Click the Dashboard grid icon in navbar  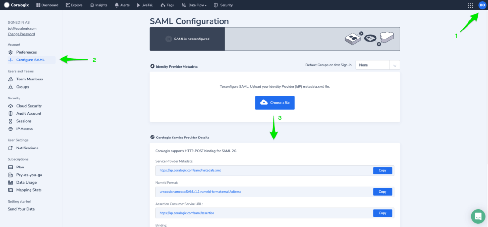pyautogui.click(x=38, y=5)
